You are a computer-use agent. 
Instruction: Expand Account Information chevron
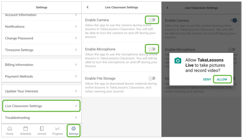(x=76, y=15)
